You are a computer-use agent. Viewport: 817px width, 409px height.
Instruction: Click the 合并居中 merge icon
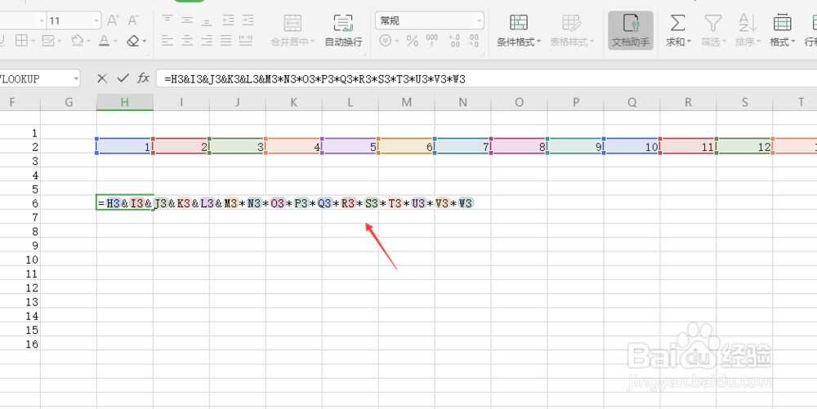292,24
